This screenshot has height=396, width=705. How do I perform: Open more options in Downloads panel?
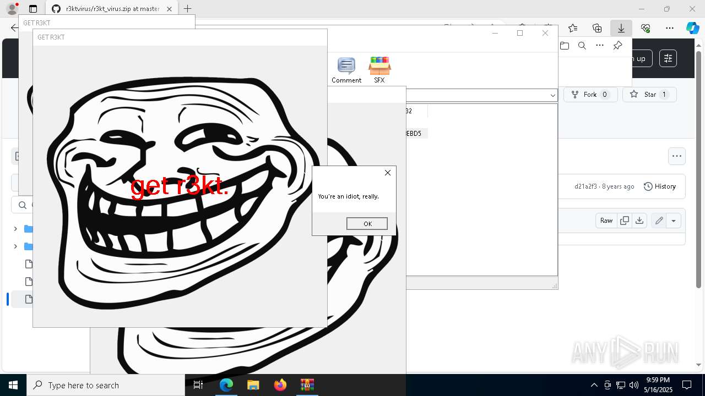click(x=600, y=46)
